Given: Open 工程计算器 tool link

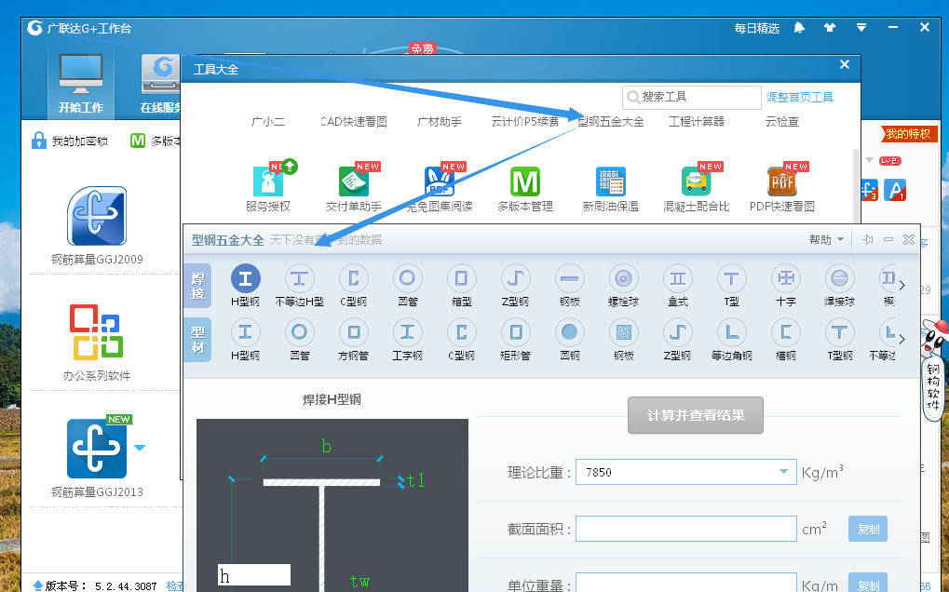Looking at the screenshot, I should (x=696, y=122).
